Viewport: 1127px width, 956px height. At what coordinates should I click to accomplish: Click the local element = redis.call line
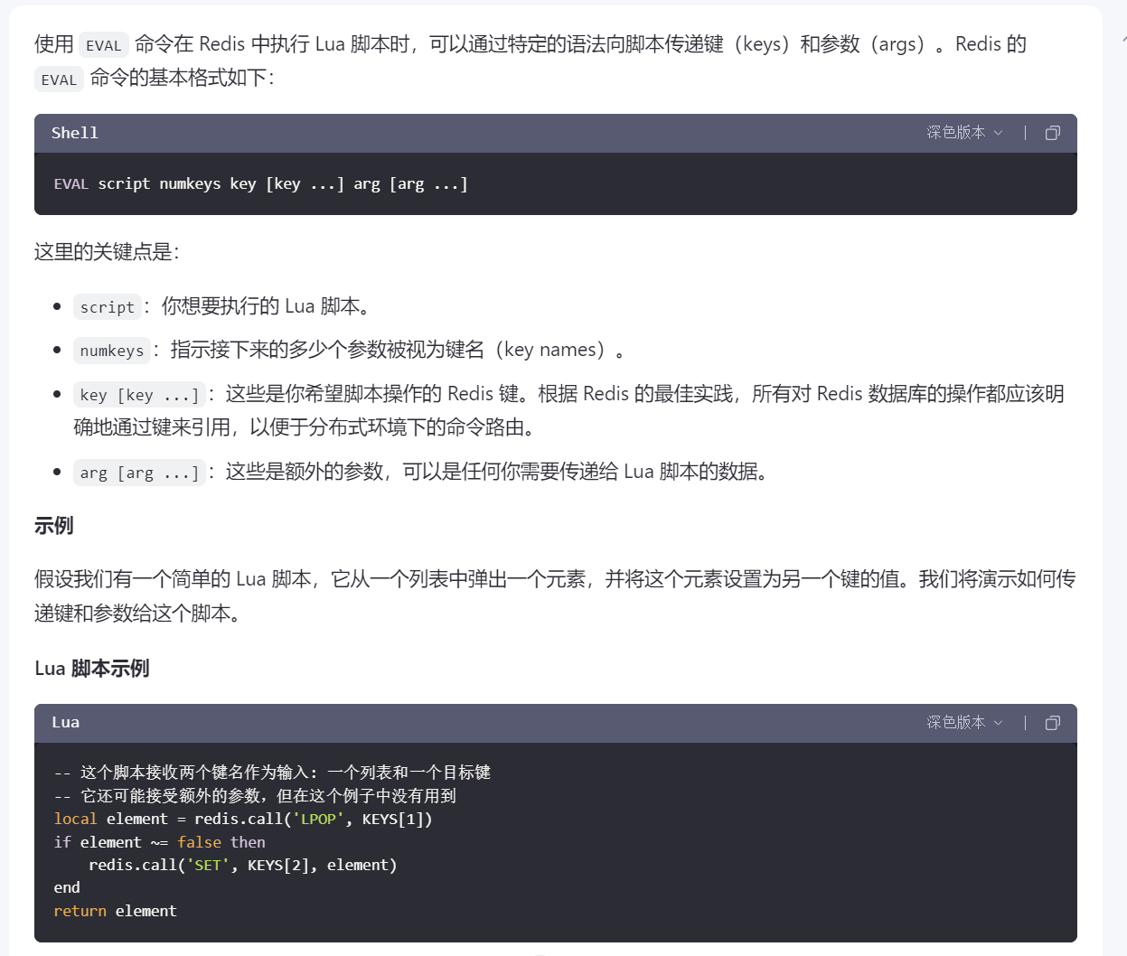click(243, 820)
